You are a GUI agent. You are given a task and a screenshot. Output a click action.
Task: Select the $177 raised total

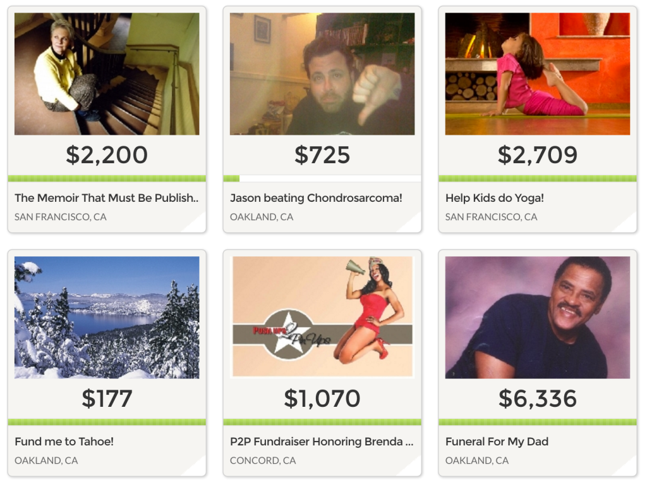pyautogui.click(x=107, y=399)
